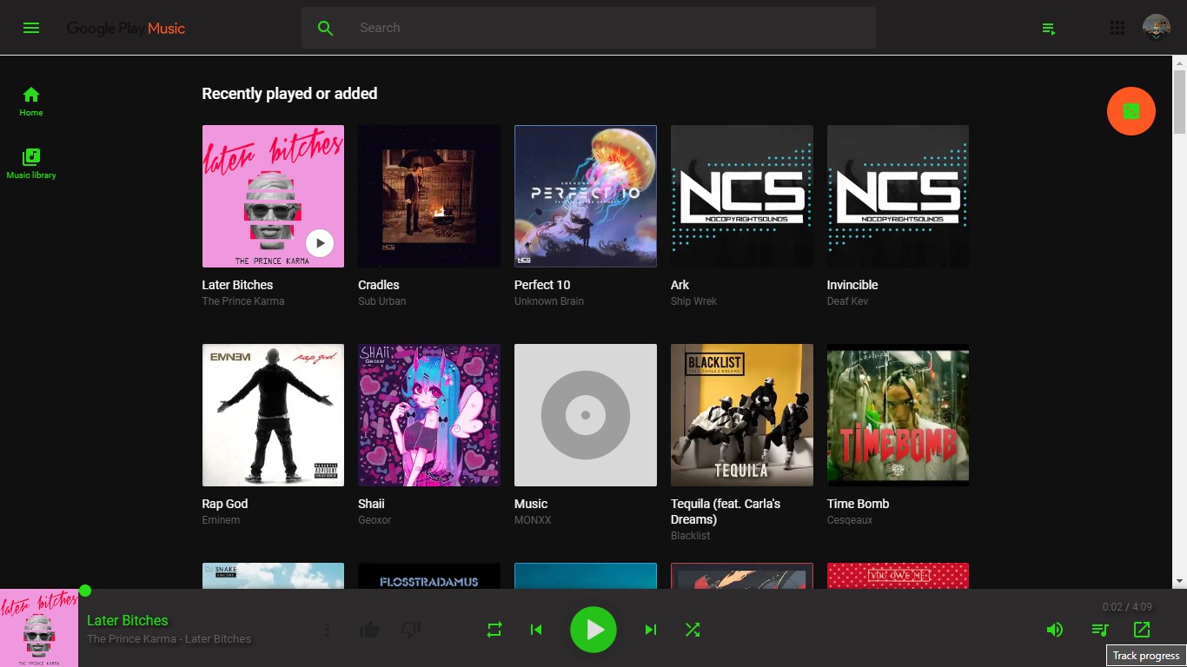Click the Cradles title link
Screen dimensions: 1187x667
(379, 285)
